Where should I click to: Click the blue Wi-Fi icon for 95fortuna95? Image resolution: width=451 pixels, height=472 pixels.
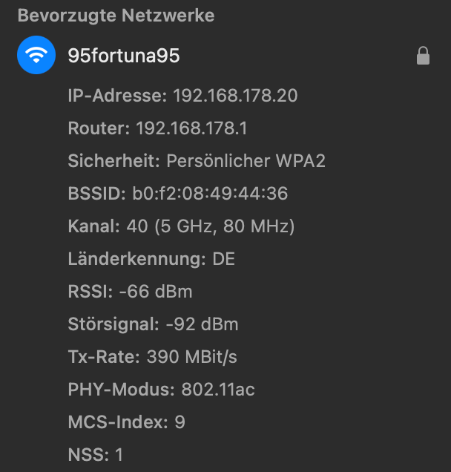pyautogui.click(x=36, y=56)
